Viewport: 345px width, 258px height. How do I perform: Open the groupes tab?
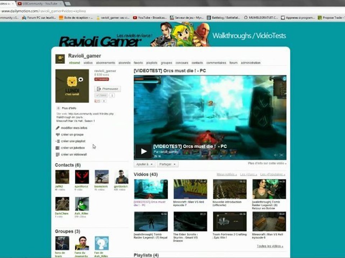coord(166,63)
